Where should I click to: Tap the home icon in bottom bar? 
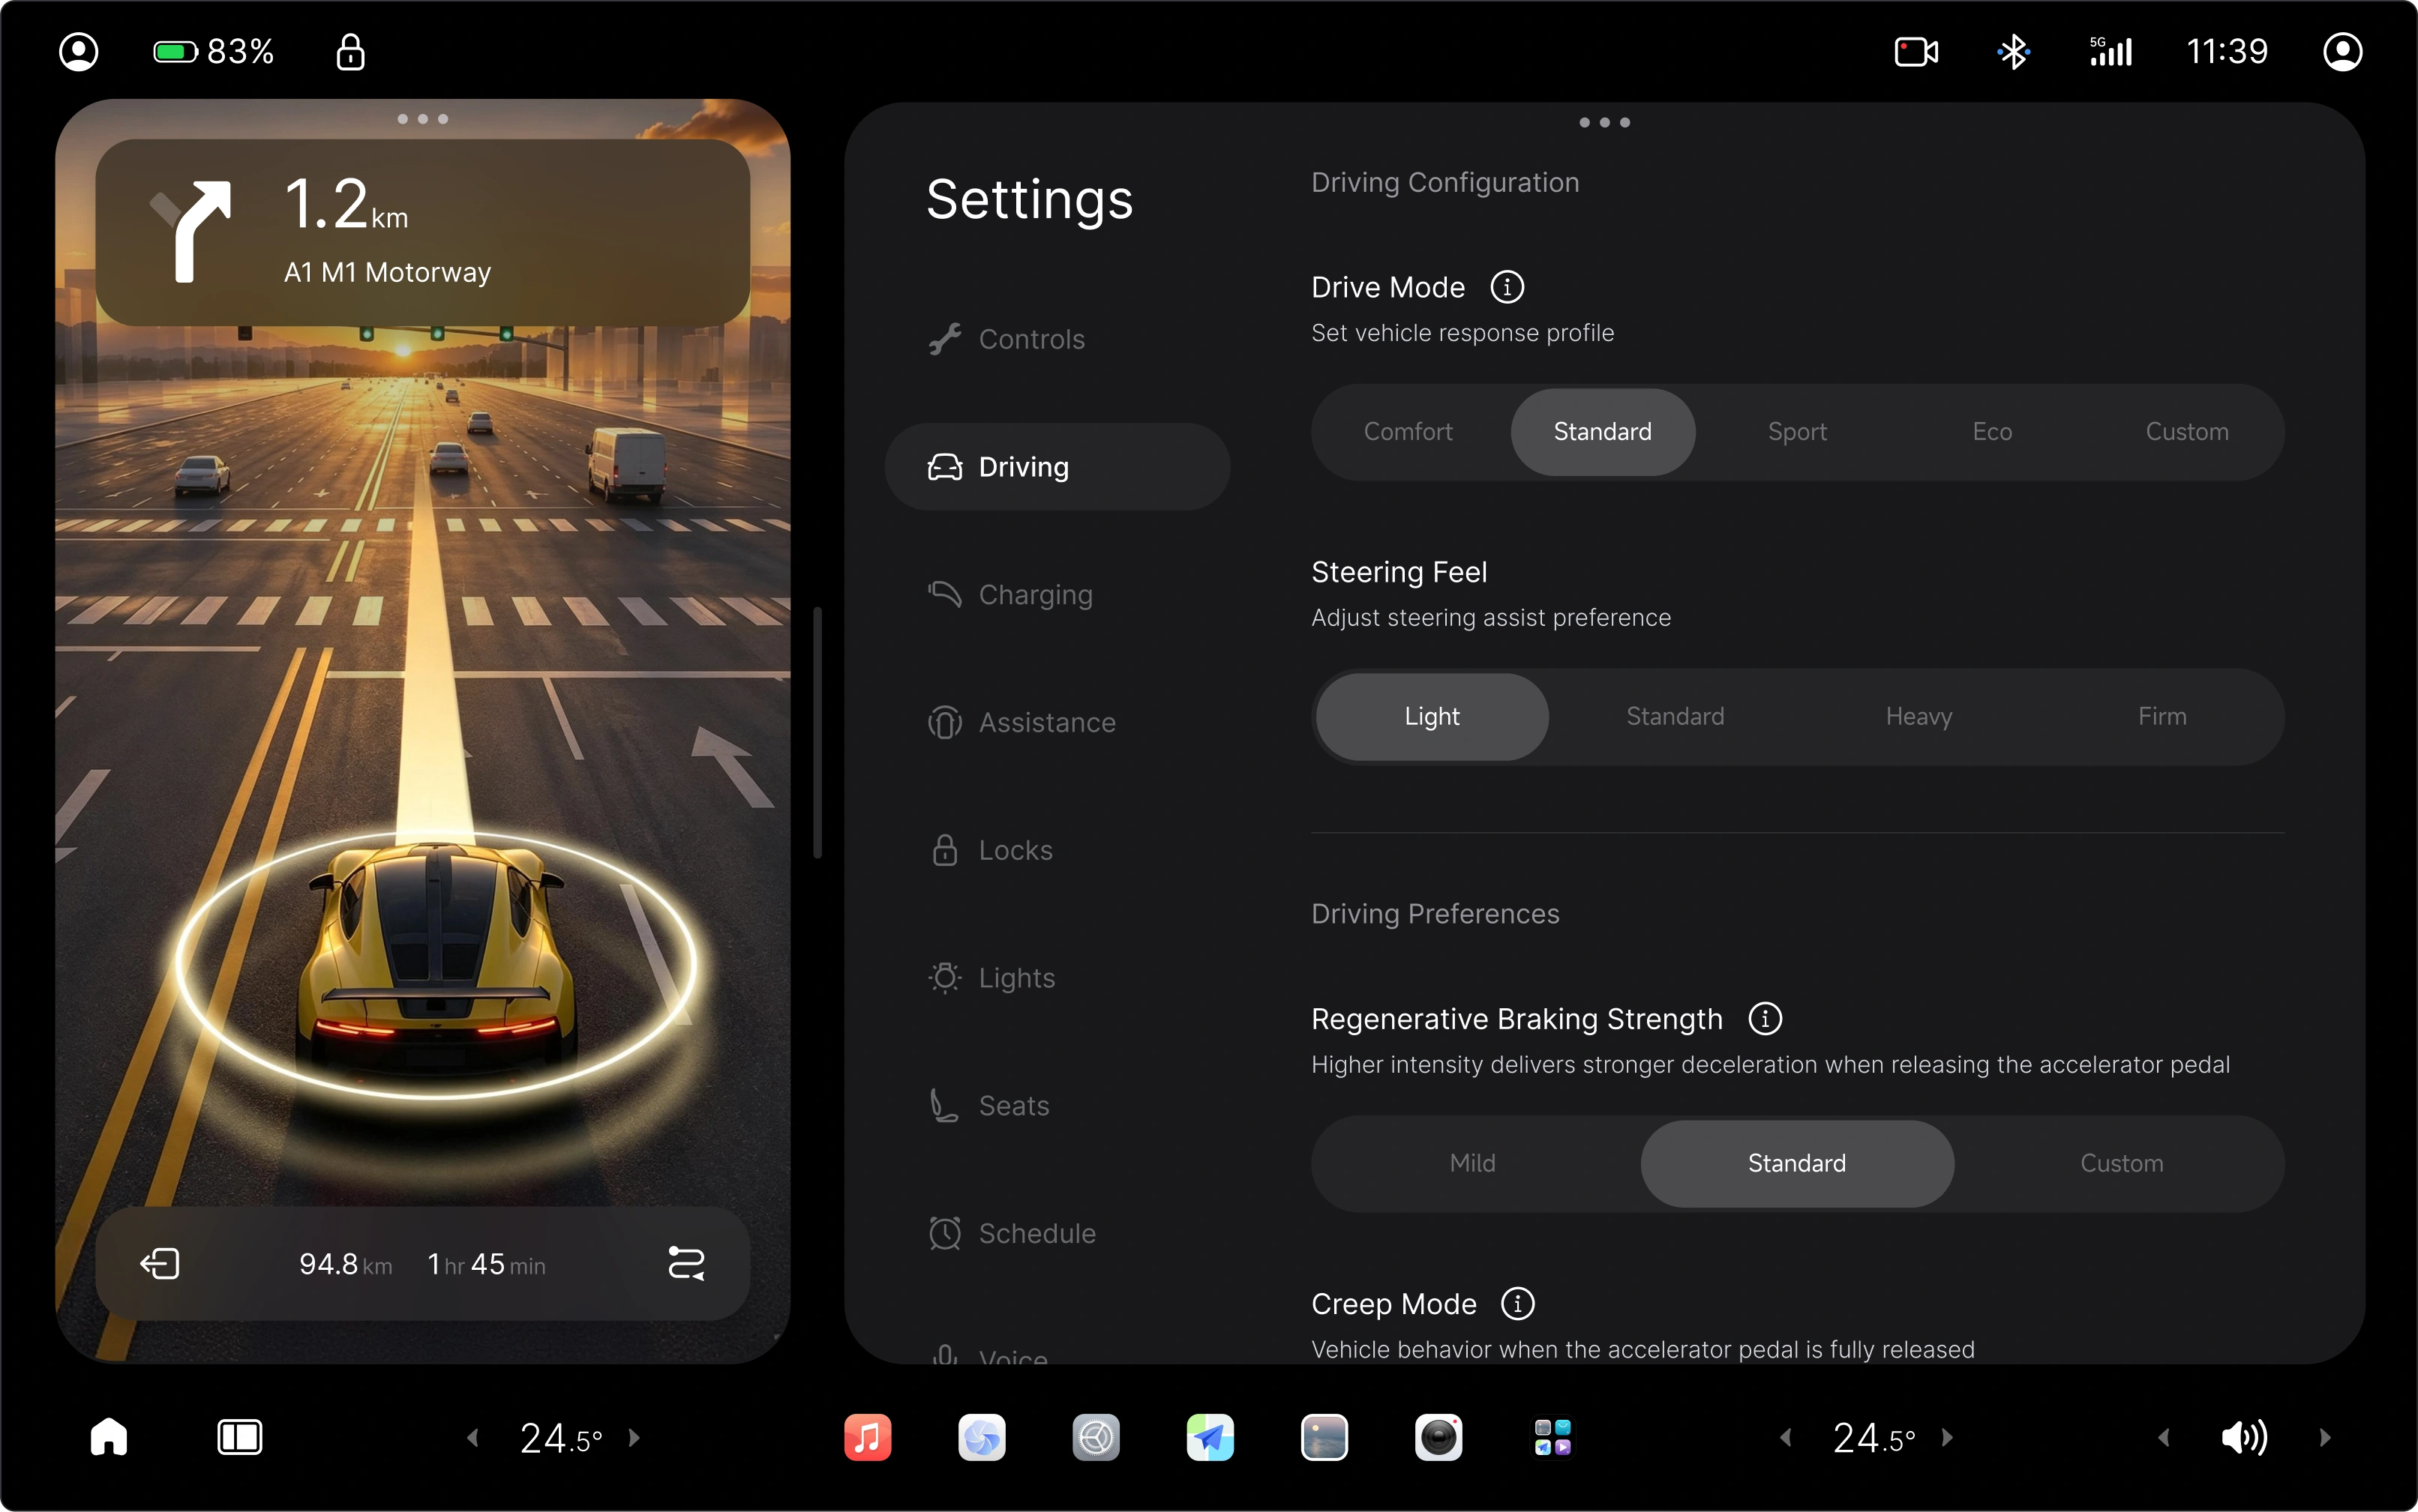(x=109, y=1437)
